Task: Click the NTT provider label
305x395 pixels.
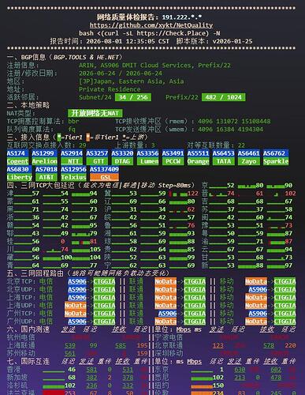Action: [x=72, y=161]
